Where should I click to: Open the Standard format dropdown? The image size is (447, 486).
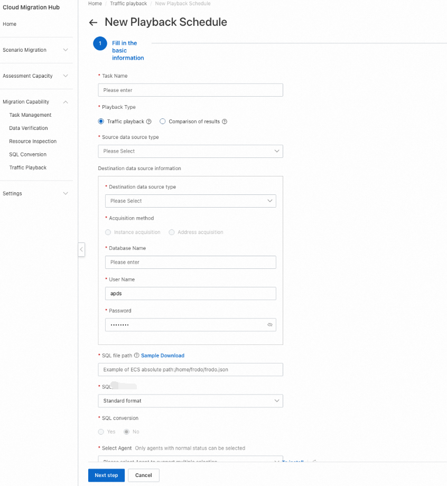[x=190, y=401]
